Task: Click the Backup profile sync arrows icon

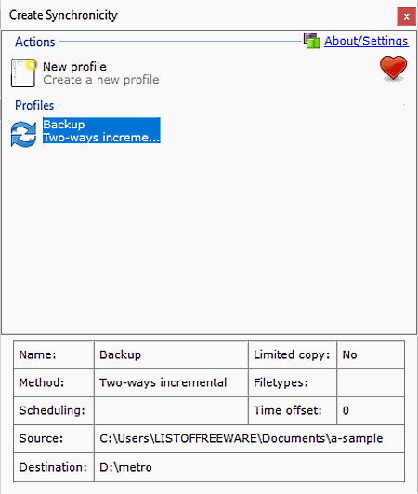Action: coord(23,134)
